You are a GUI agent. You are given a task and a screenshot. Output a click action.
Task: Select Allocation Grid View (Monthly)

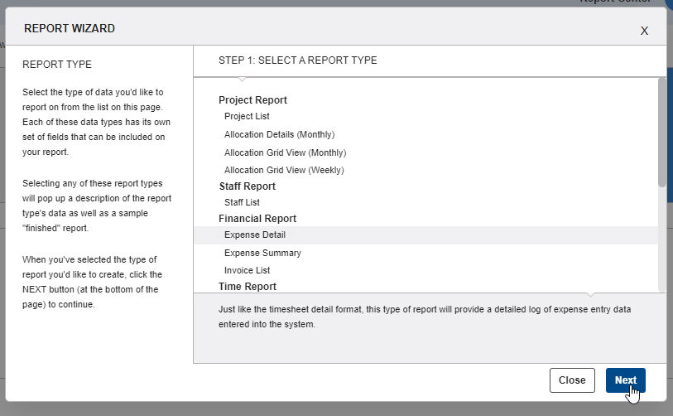point(285,152)
